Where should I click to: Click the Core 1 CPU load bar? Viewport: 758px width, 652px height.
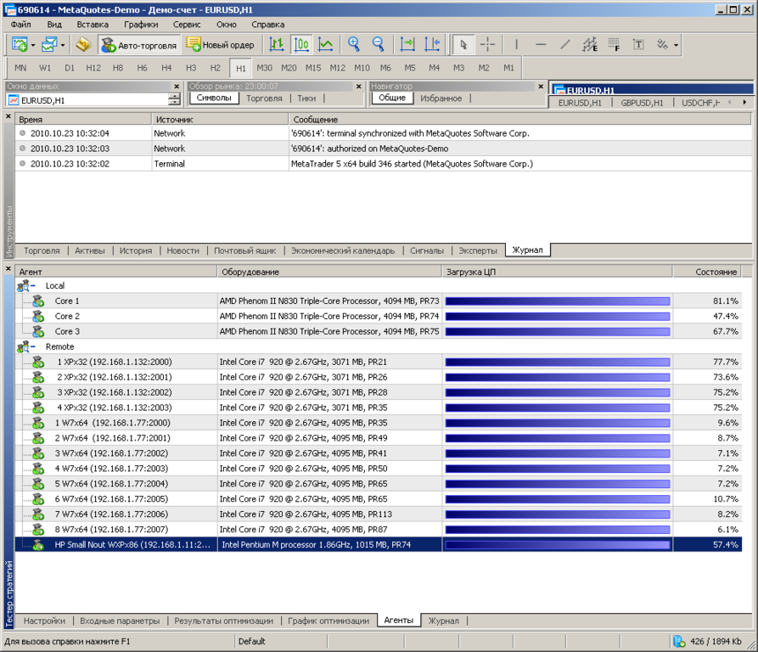pyautogui.click(x=558, y=301)
